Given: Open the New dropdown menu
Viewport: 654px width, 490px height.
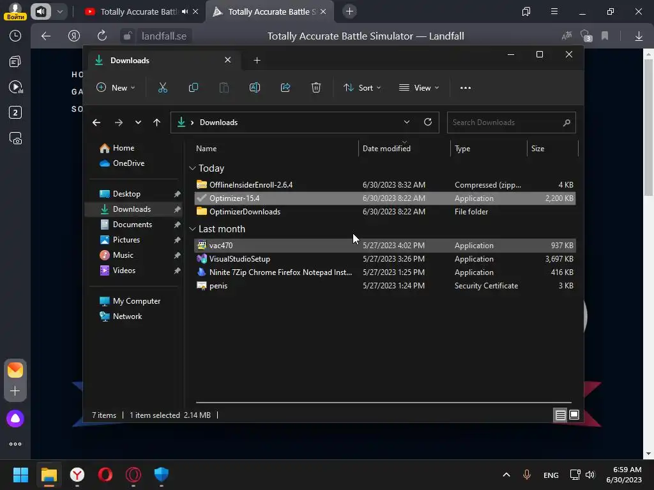Looking at the screenshot, I should pos(116,88).
